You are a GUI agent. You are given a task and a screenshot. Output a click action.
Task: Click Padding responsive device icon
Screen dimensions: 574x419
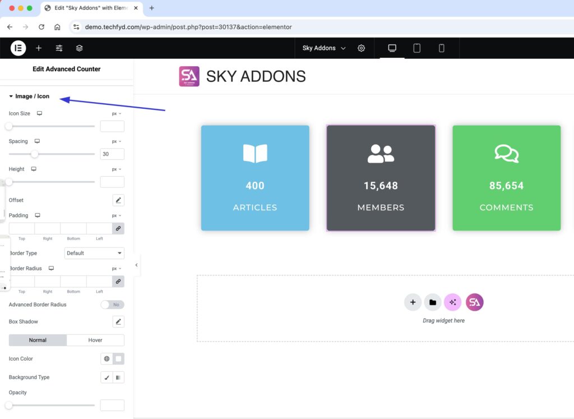click(38, 215)
